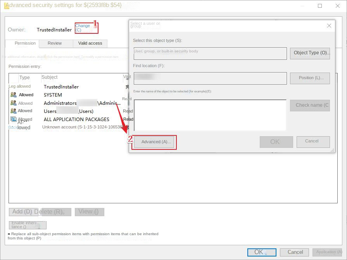Click the Users group icon in permission list
The image size is (347, 260).
14,111
